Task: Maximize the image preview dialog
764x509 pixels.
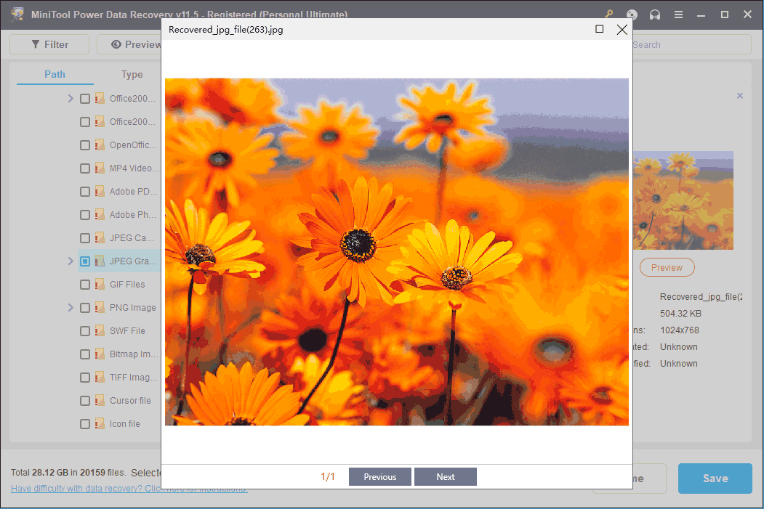Action: coord(599,29)
